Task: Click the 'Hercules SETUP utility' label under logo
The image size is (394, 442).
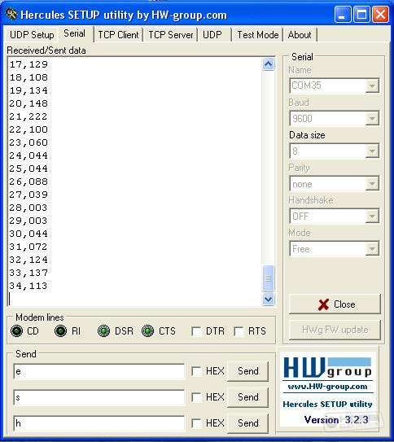Action: coord(327,405)
